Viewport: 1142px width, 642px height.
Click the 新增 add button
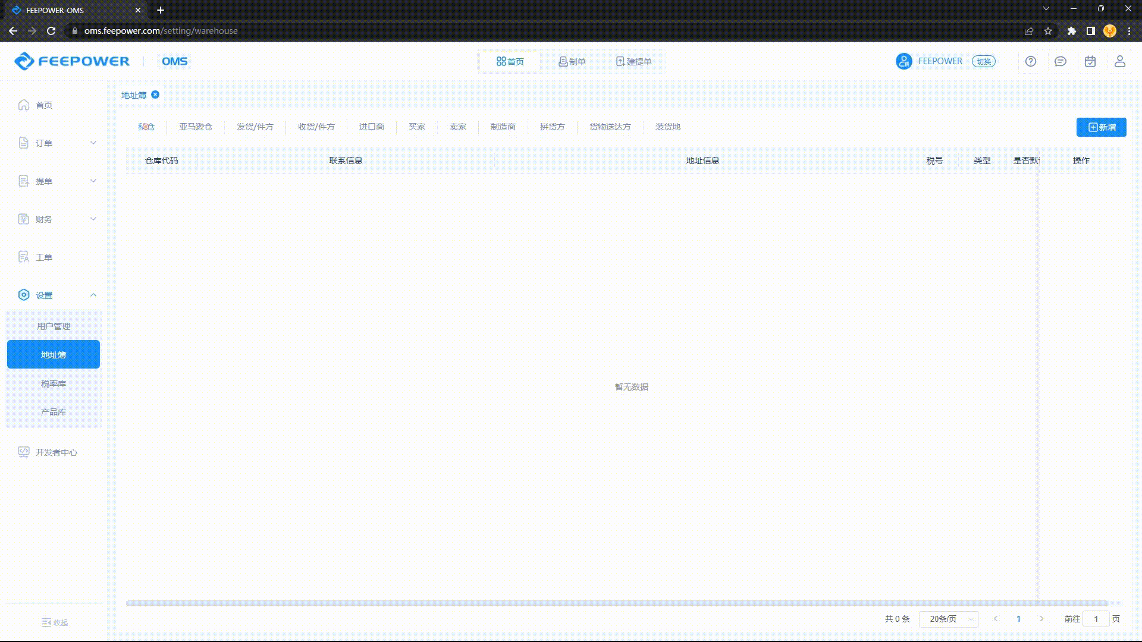point(1102,127)
